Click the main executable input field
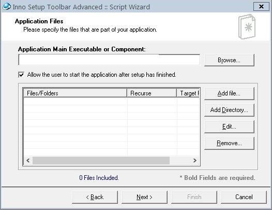The image size is (272, 210). [109, 60]
